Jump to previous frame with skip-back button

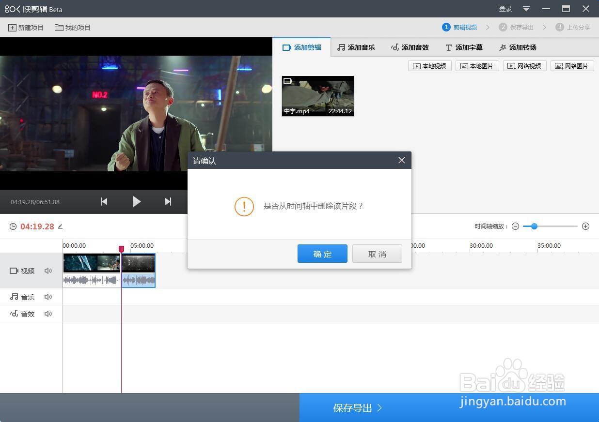104,201
